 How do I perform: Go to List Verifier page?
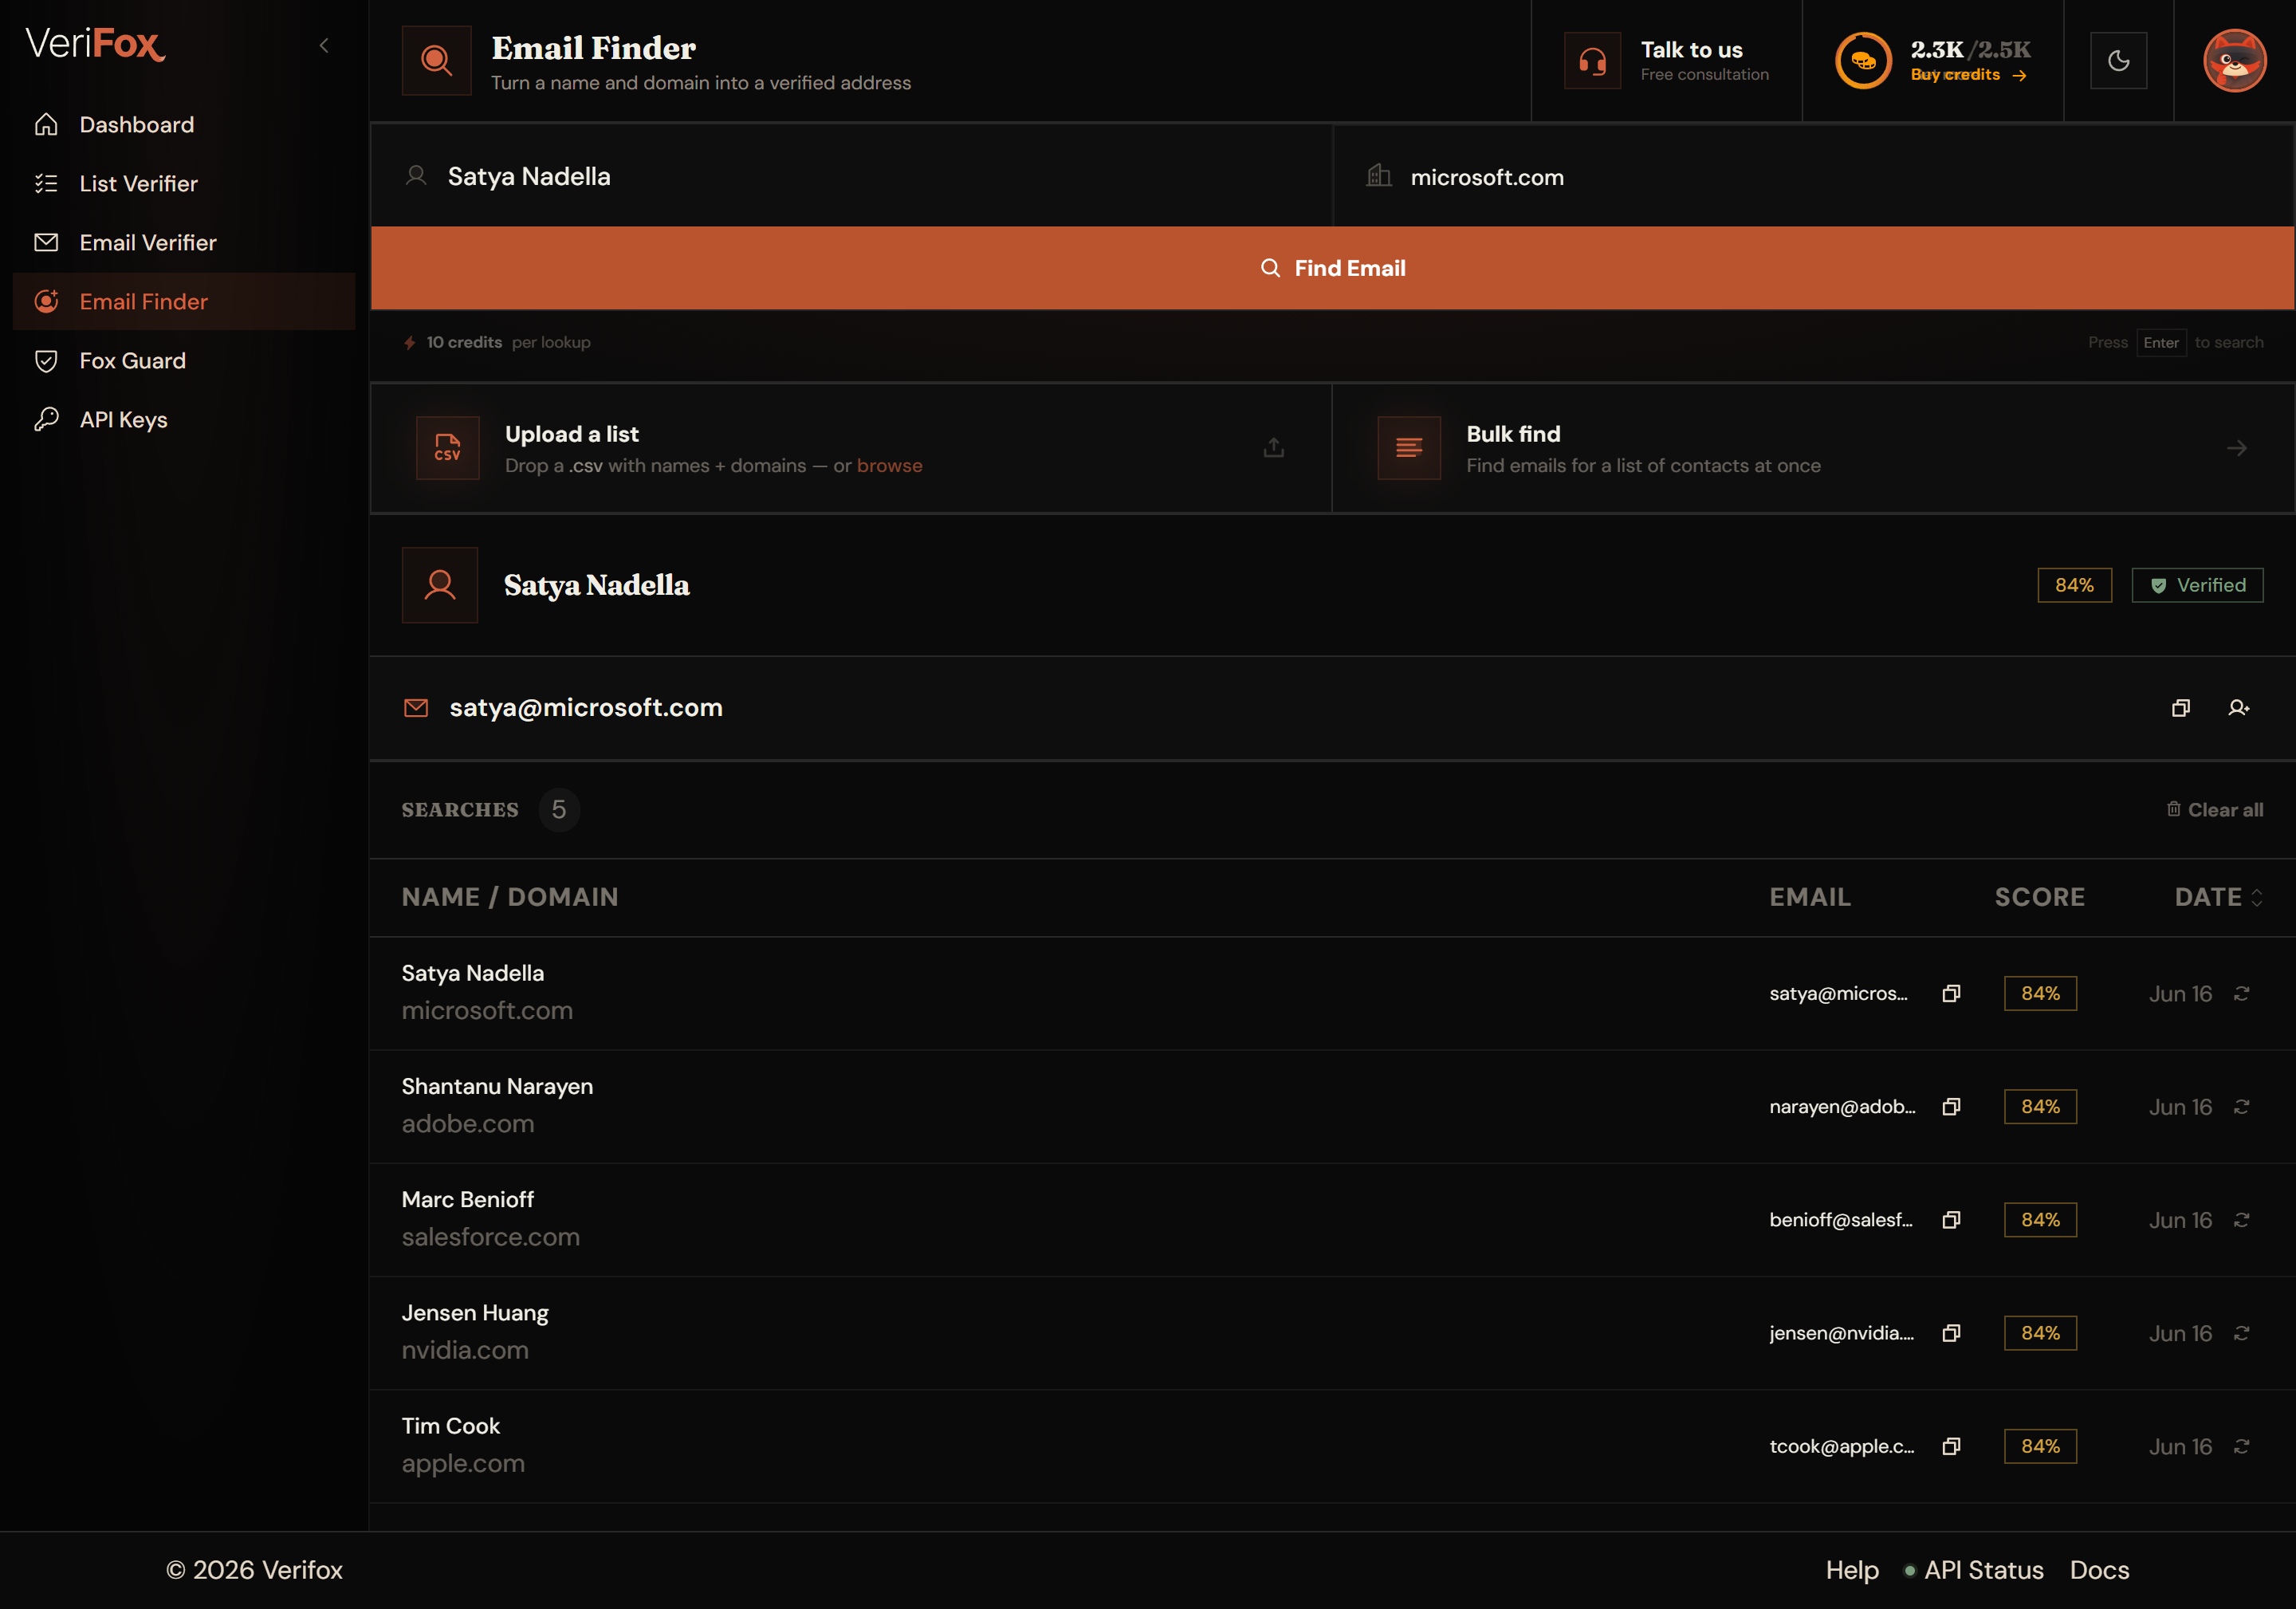184,184
